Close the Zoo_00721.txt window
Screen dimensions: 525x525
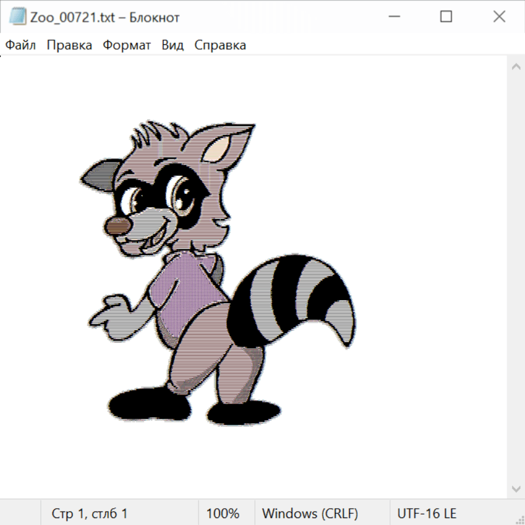499,17
